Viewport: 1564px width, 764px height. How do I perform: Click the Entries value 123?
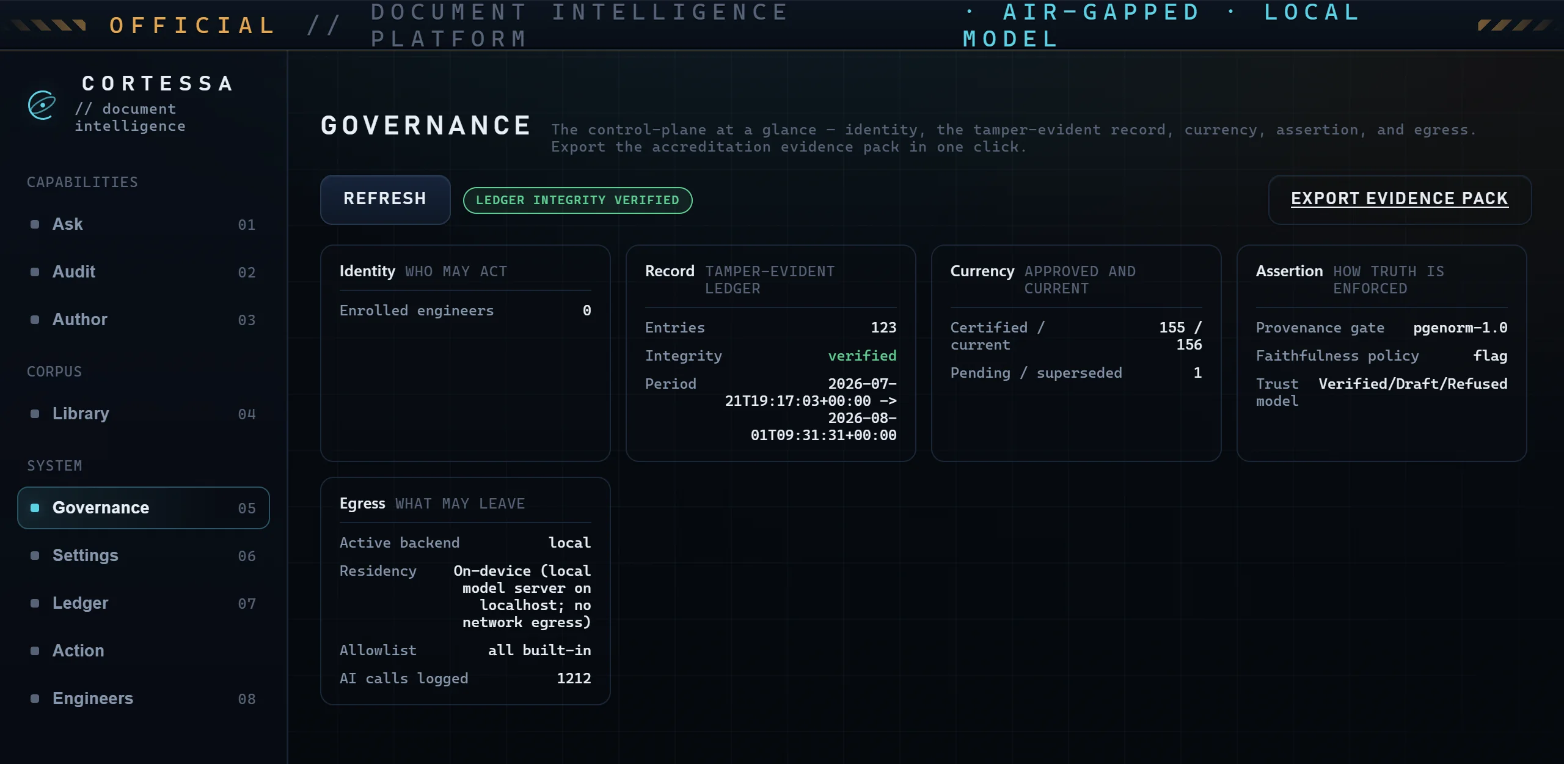click(x=883, y=328)
